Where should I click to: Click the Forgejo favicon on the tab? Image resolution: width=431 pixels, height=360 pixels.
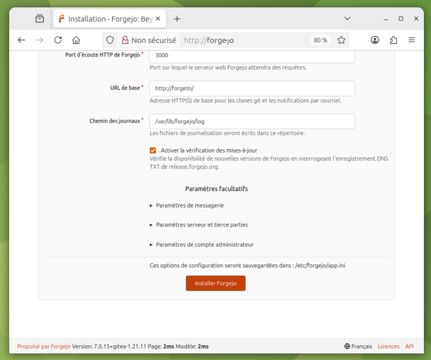pyautogui.click(x=61, y=18)
